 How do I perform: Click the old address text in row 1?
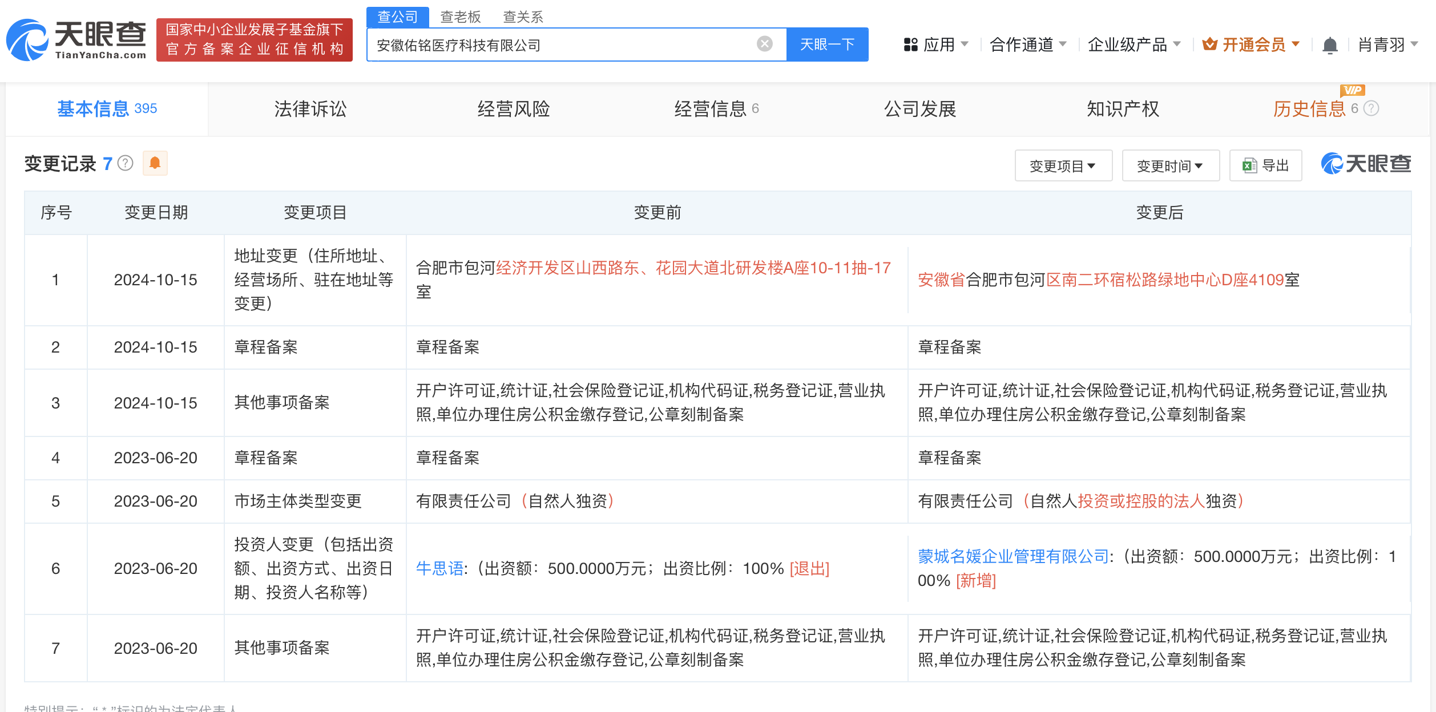point(654,280)
